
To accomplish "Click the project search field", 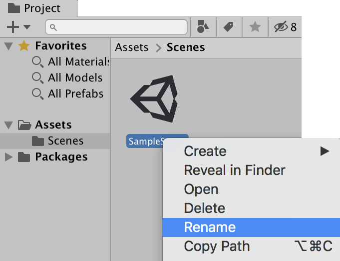I will click(x=116, y=27).
